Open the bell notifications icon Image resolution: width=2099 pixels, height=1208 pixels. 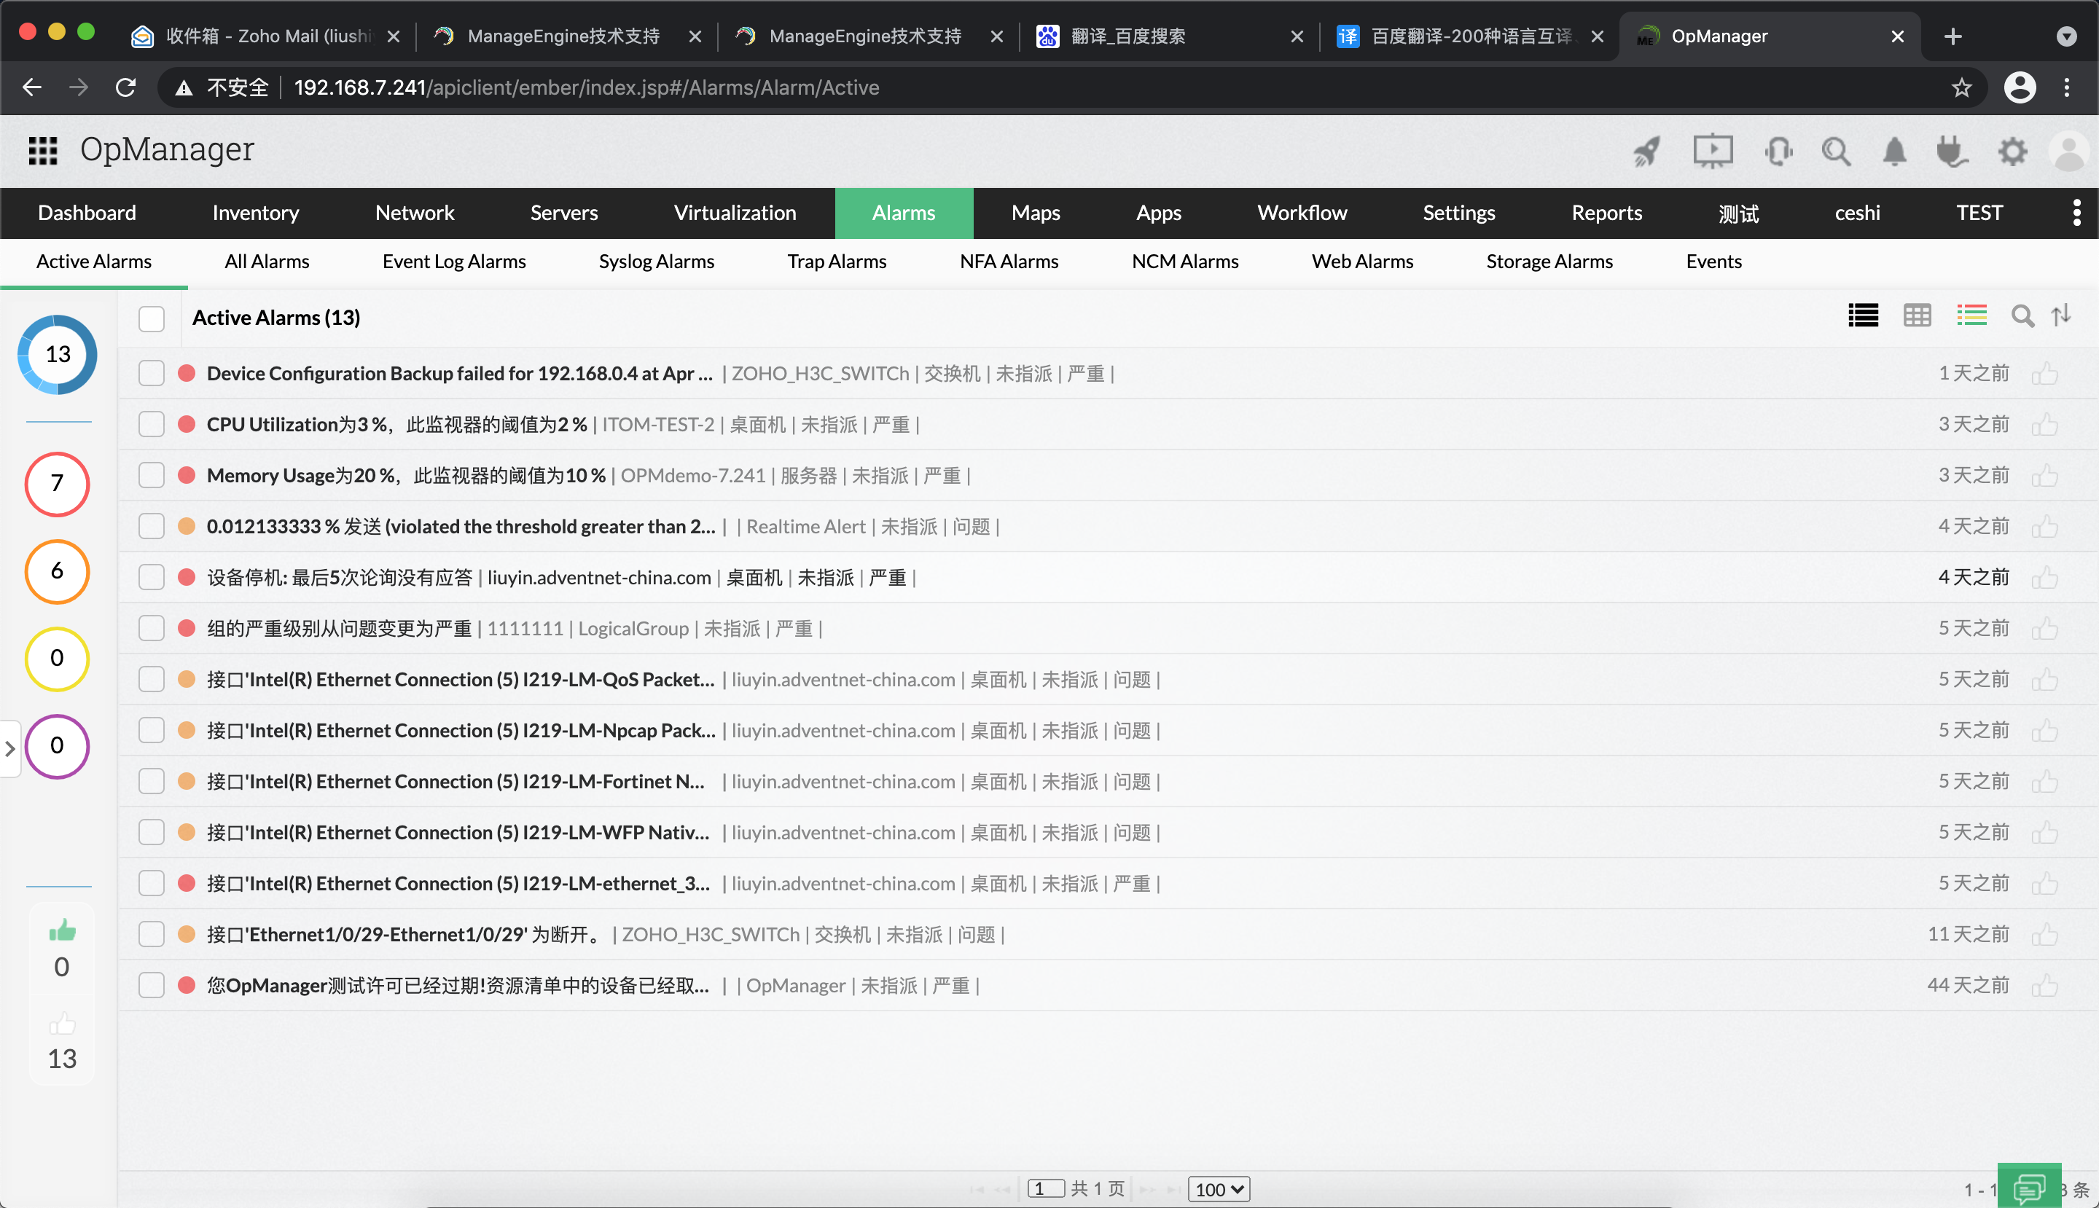point(1894,151)
